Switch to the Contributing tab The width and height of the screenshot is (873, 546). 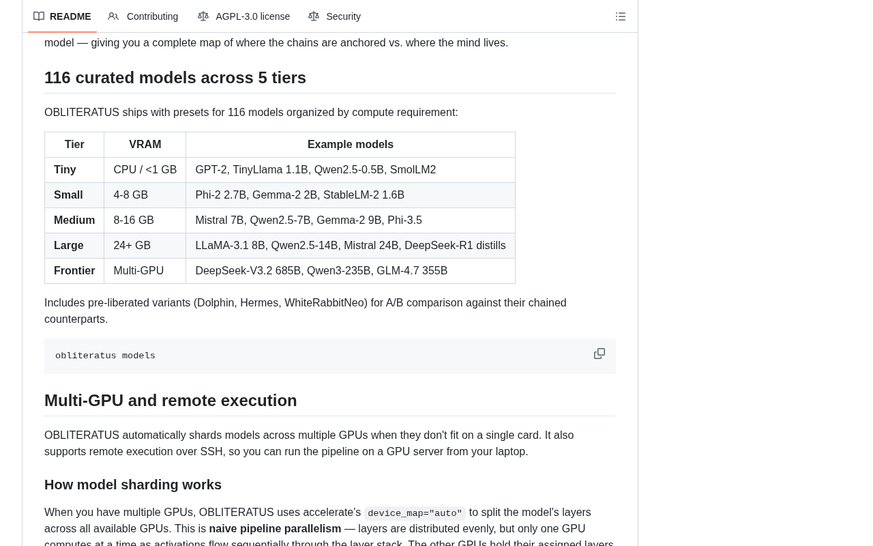143,16
